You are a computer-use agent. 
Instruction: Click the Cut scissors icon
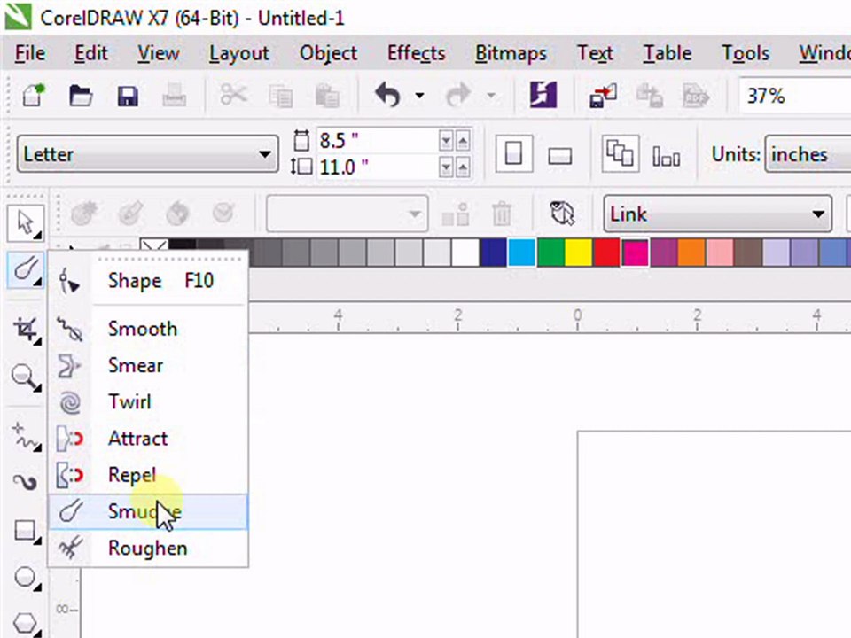tap(234, 95)
